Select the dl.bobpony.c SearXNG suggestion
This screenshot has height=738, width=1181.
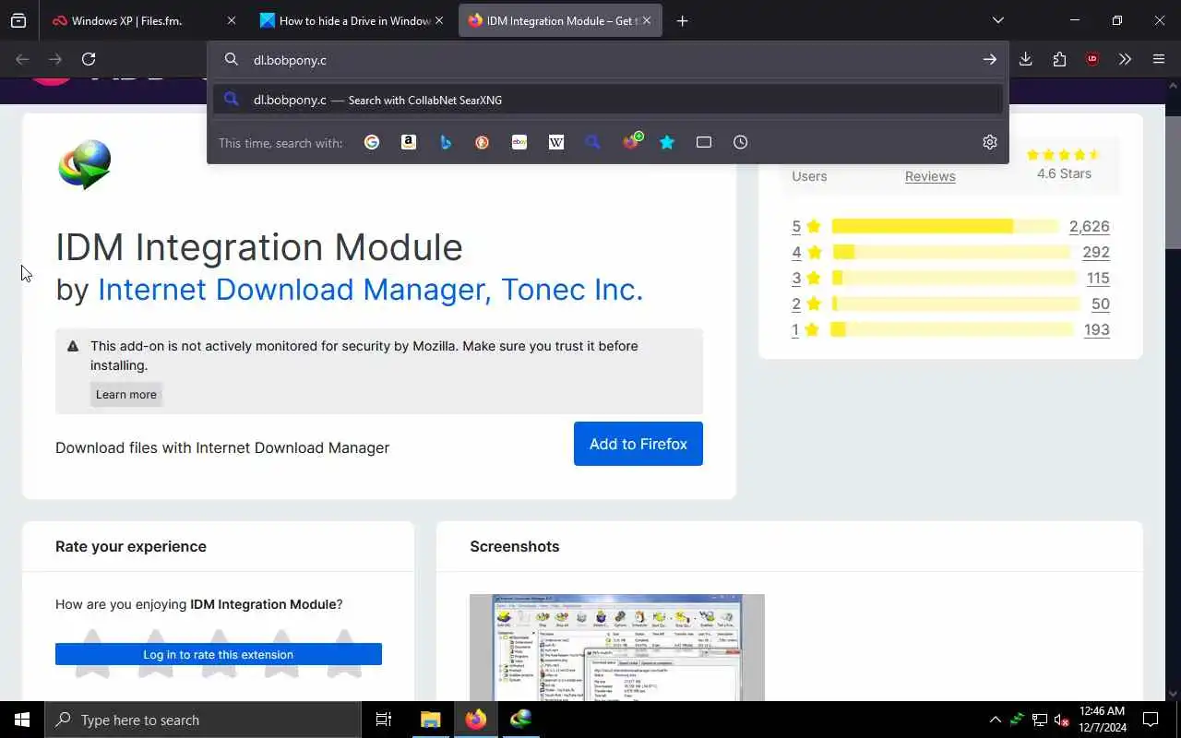click(x=607, y=100)
